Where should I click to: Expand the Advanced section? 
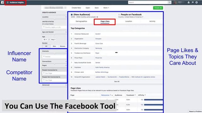(x=66, y=85)
